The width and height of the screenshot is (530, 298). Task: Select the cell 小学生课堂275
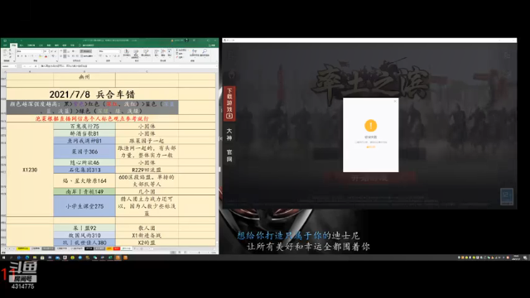tap(84, 206)
